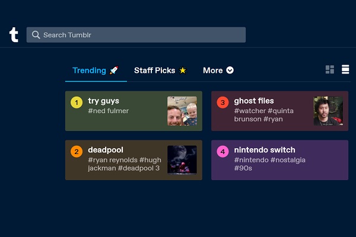Image resolution: width=356 pixels, height=237 pixels.
Task: Open the #ryan reynolds tag
Action: (x=113, y=160)
